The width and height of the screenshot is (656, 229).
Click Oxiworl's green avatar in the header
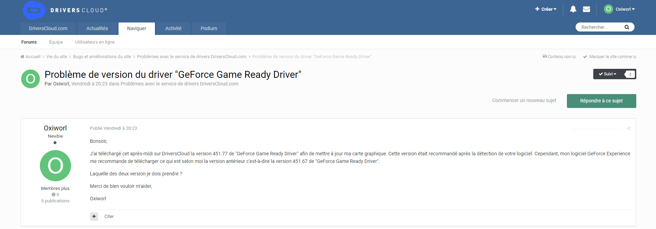[609, 9]
